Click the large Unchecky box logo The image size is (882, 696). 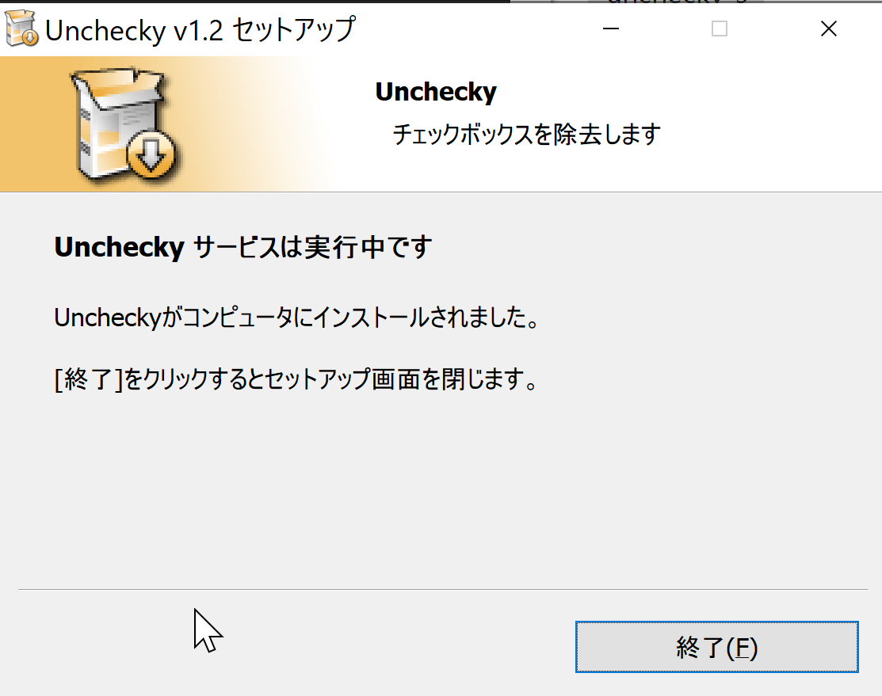pos(123,125)
